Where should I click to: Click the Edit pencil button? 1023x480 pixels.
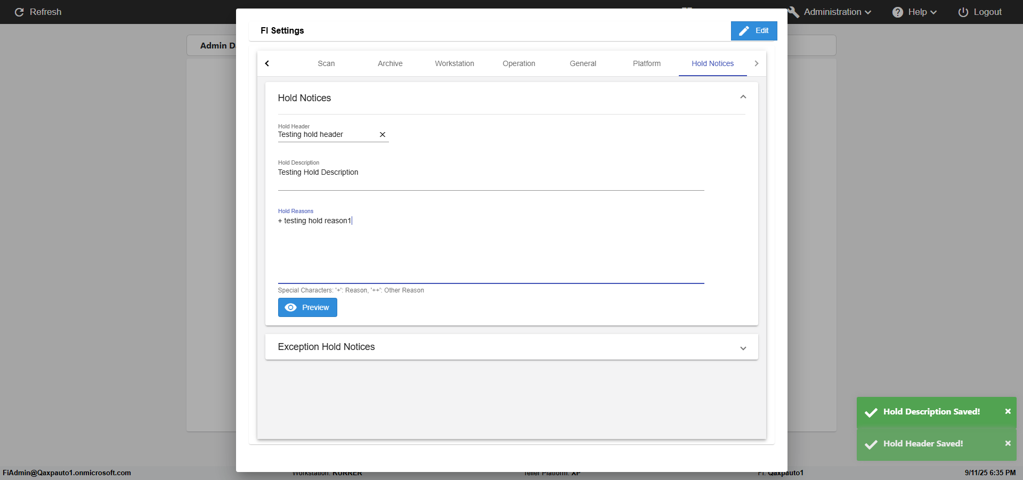(x=753, y=31)
